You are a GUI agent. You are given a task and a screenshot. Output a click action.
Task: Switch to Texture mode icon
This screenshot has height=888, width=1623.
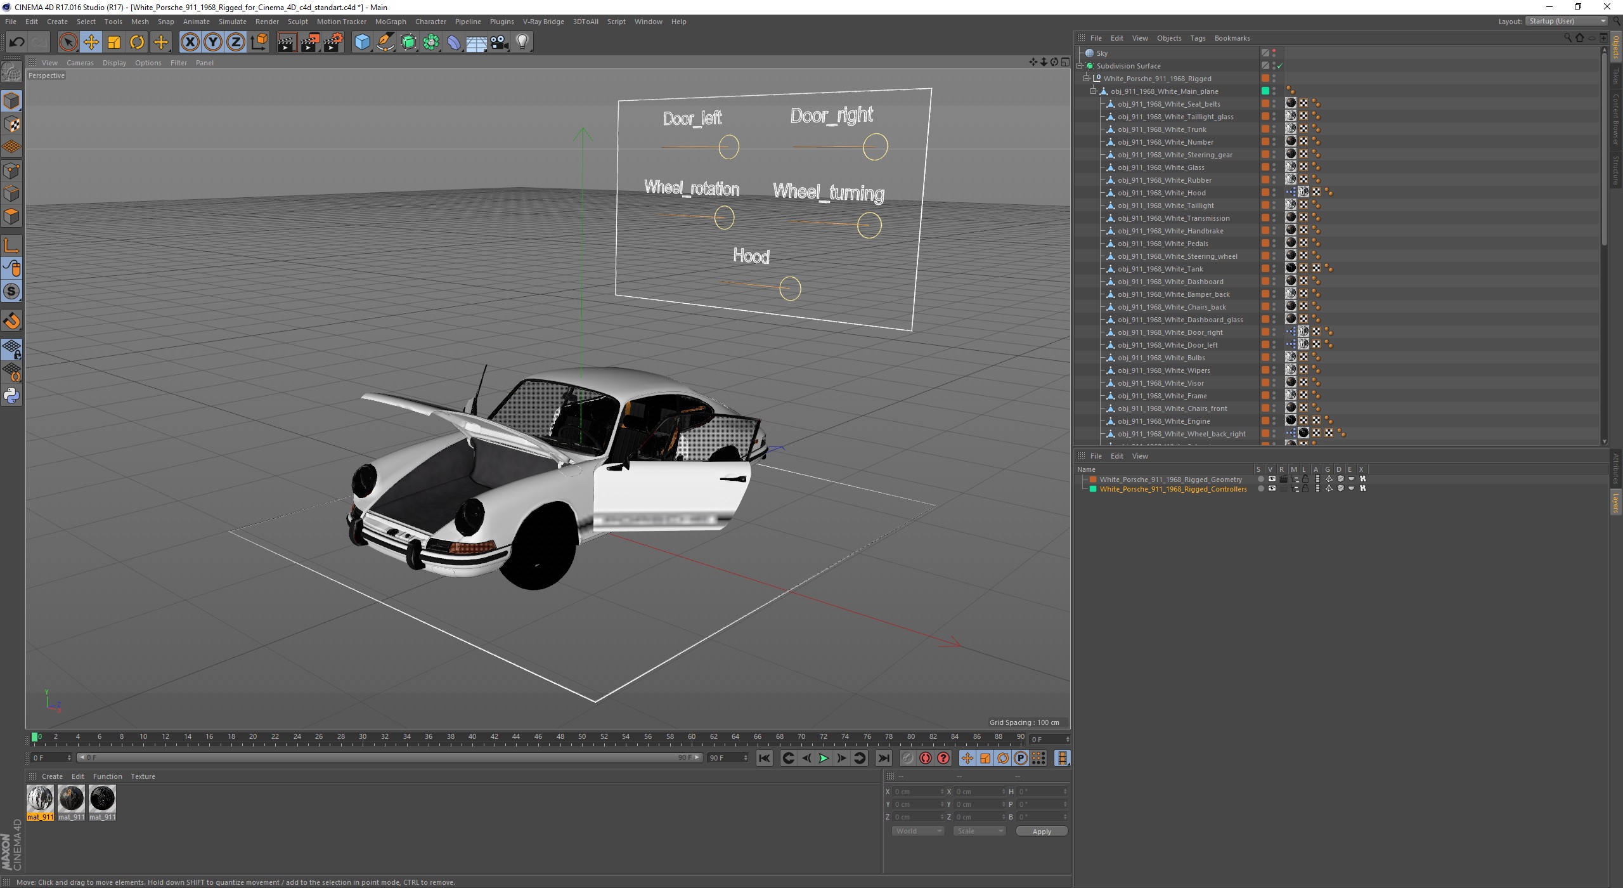point(11,124)
